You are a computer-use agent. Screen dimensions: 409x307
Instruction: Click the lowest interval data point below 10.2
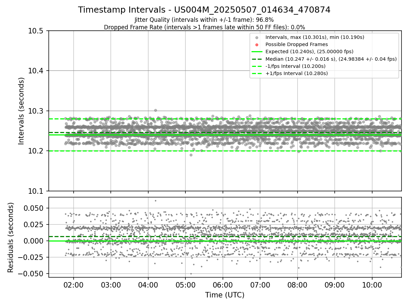click(191, 155)
